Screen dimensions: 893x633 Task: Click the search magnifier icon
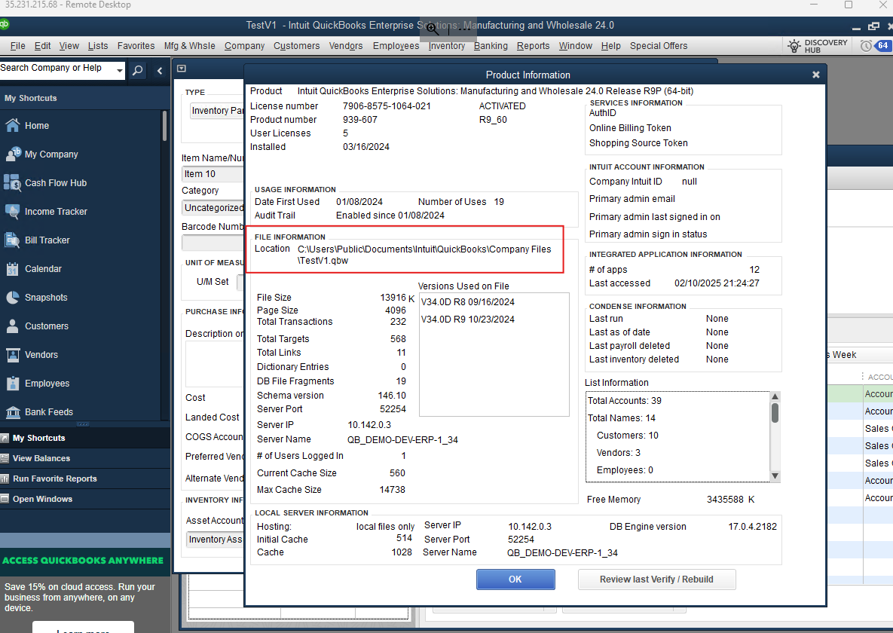click(138, 71)
